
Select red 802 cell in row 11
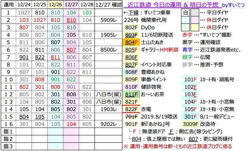tap(24, 87)
